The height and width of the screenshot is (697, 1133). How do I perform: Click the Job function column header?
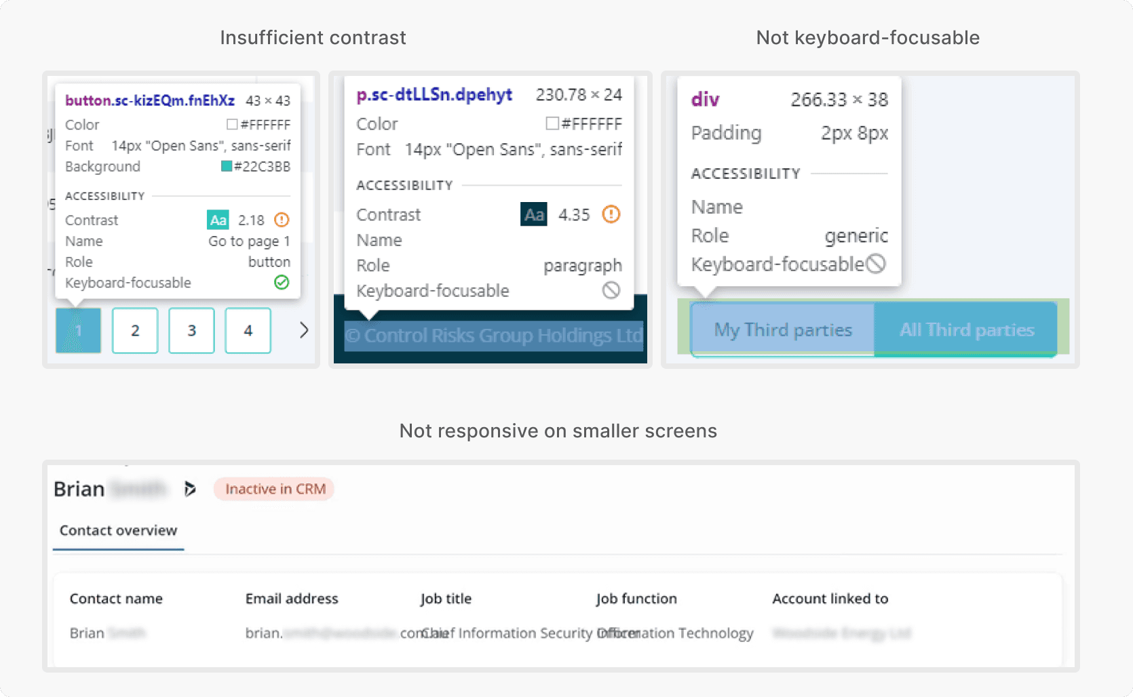[x=636, y=599]
